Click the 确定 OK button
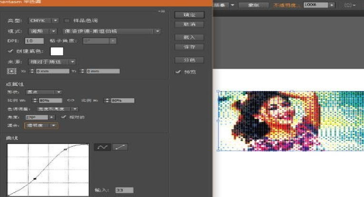 coord(189,15)
